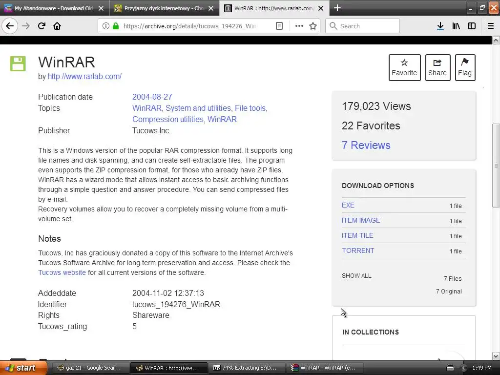Click the forward navigation arrow
This screenshot has width=500, height=375.
26,26
